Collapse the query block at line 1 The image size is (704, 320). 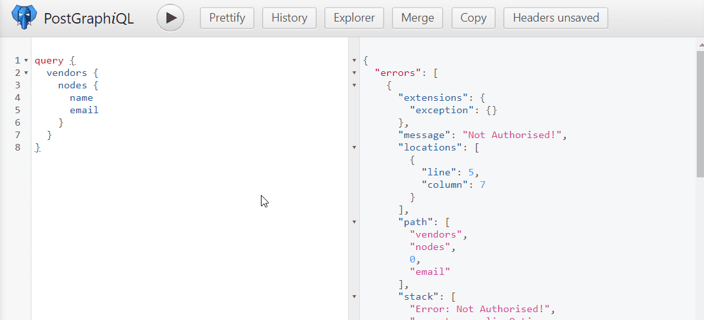pyautogui.click(x=26, y=60)
